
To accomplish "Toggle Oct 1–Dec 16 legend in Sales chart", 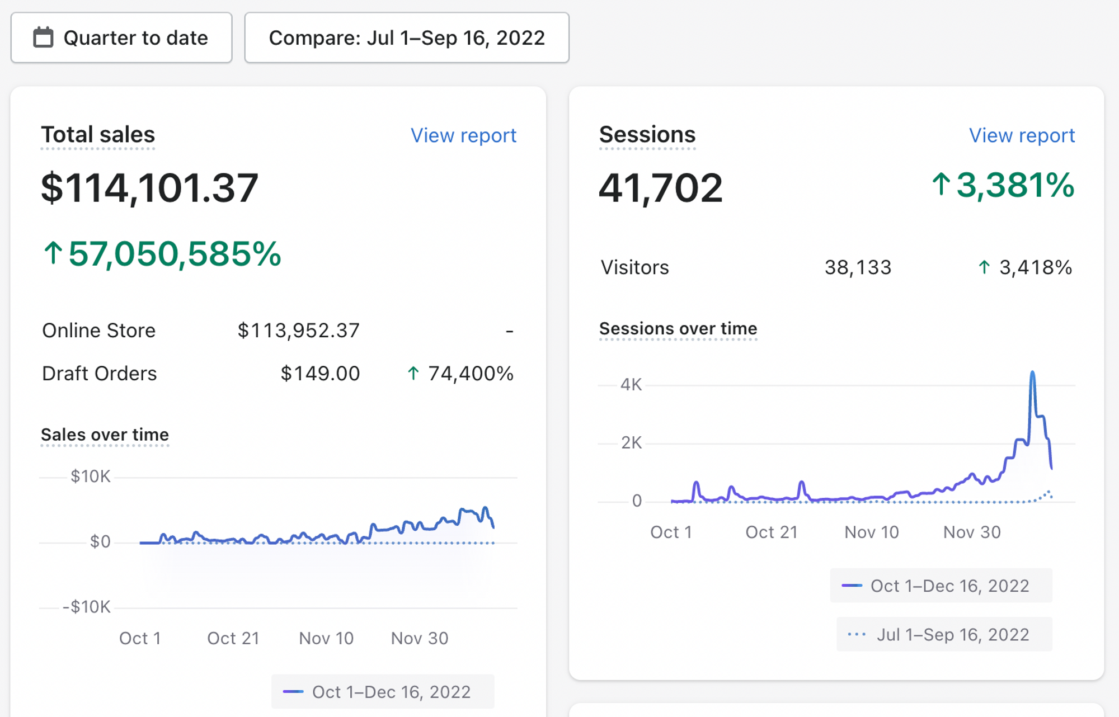I will click(x=383, y=692).
